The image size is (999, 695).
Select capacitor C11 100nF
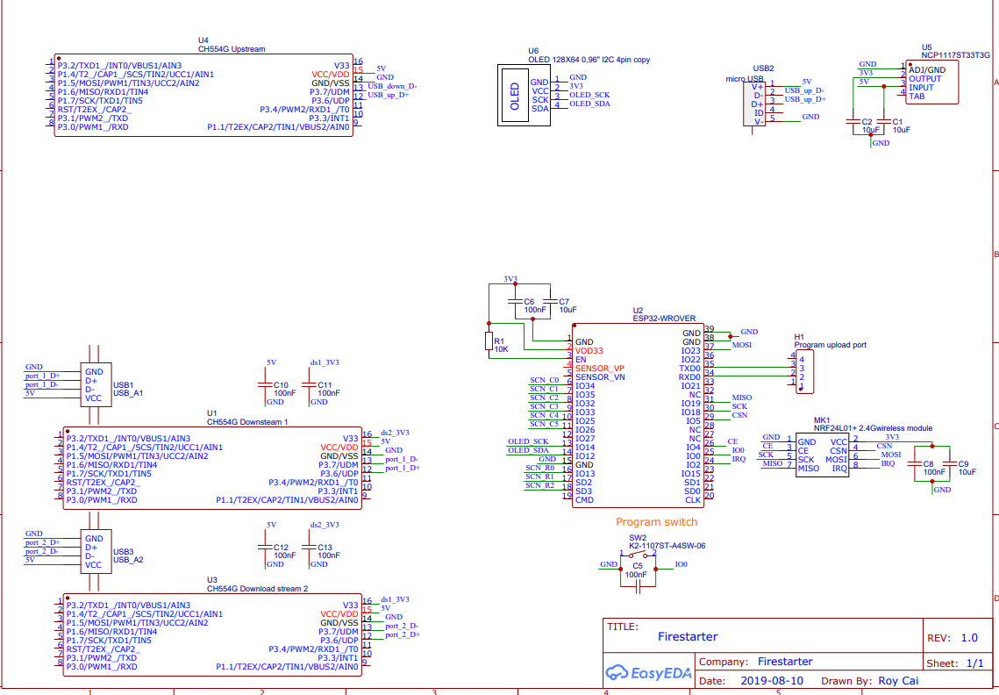pyautogui.click(x=309, y=385)
